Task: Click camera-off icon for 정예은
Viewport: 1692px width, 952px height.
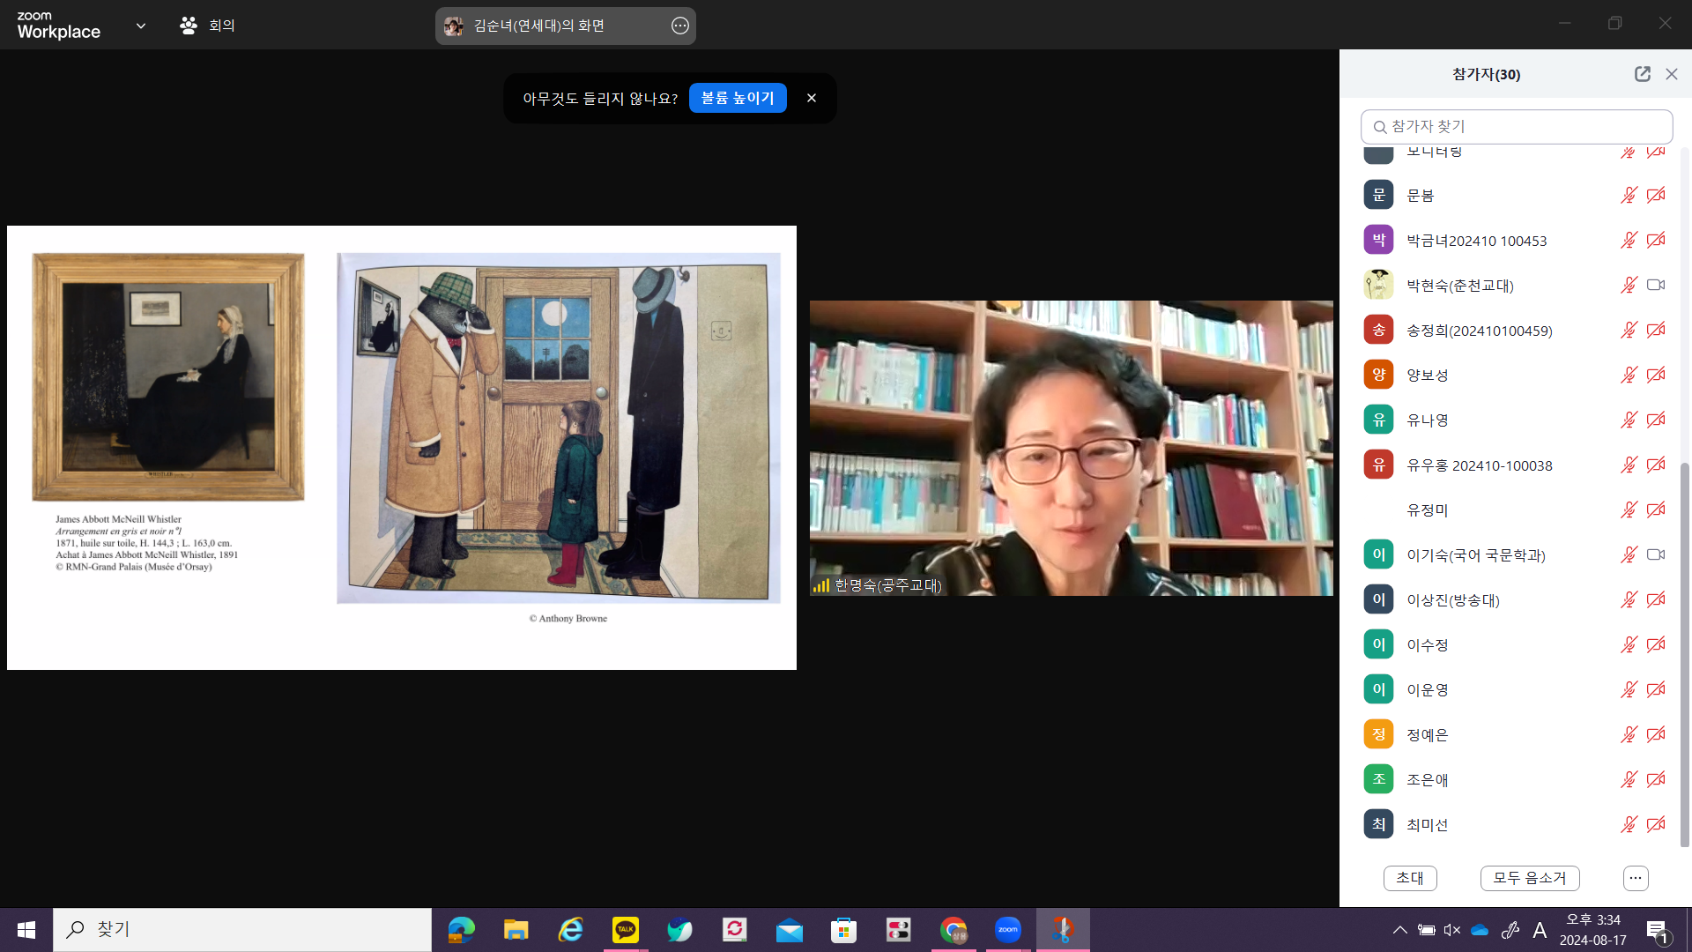Action: click(x=1656, y=734)
